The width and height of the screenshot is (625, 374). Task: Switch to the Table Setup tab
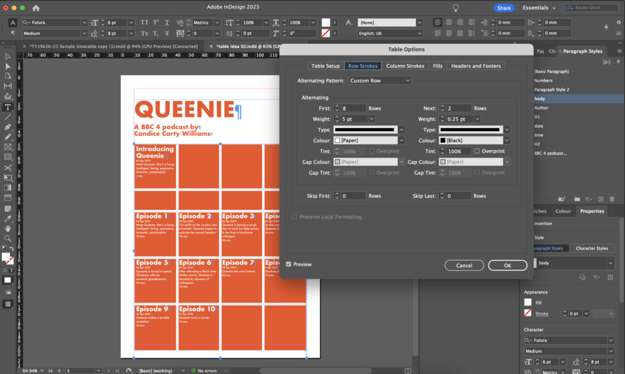[325, 66]
